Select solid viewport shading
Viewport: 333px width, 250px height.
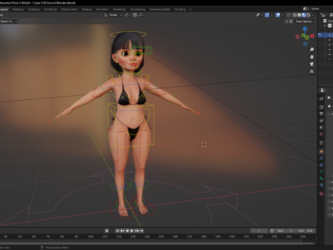pyautogui.click(x=299, y=15)
